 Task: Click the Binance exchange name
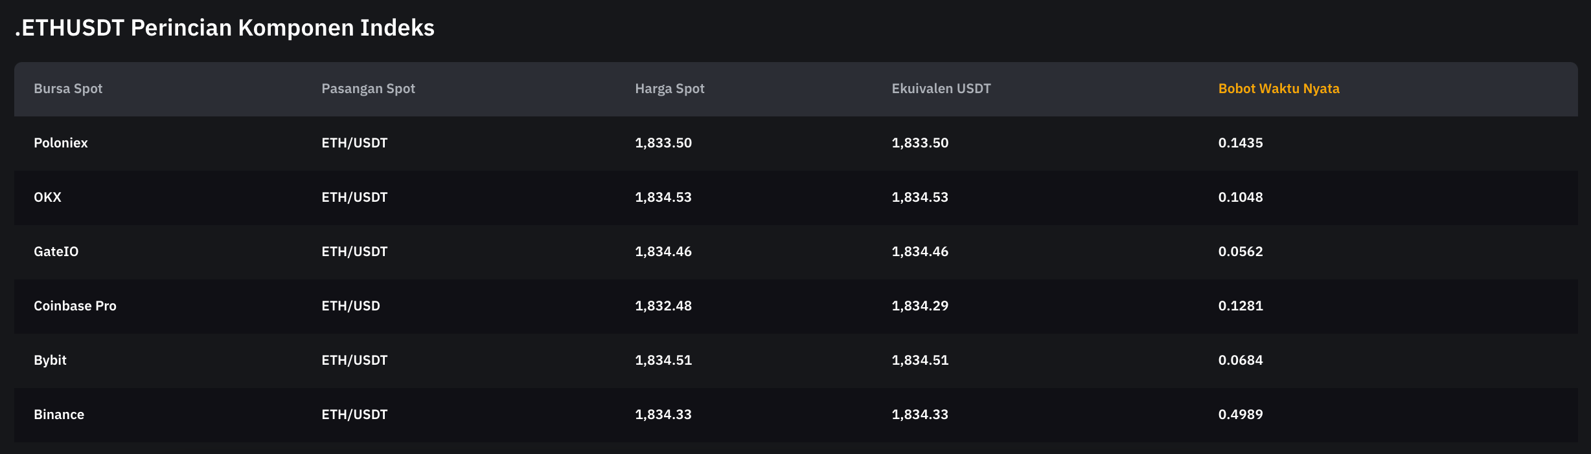coord(59,415)
